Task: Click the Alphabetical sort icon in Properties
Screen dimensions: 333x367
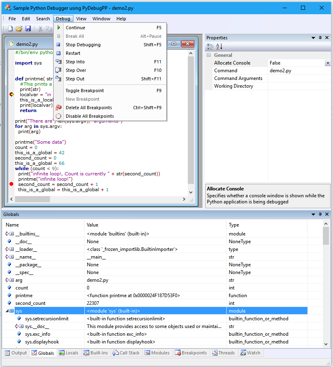Action: pyautogui.click(x=219, y=47)
